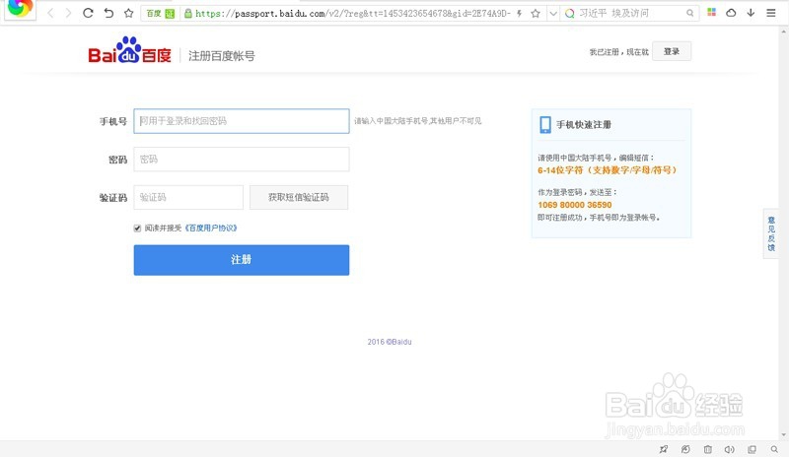789x457 pixels.
Task: Click the undo/restore closed page arrow
Action: [108, 13]
